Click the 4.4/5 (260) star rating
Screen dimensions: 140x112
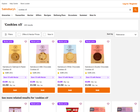point(35,73)
